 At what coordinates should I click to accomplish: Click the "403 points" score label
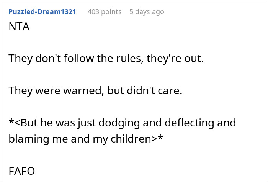(104, 12)
